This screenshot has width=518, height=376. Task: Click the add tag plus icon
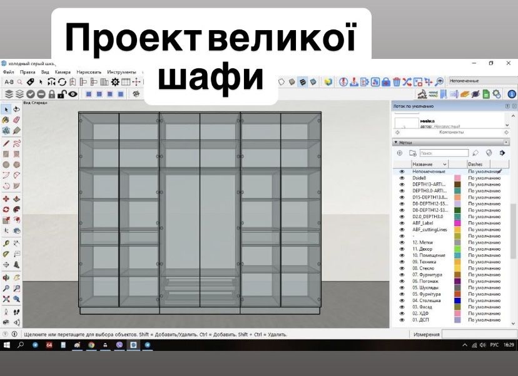[399, 153]
